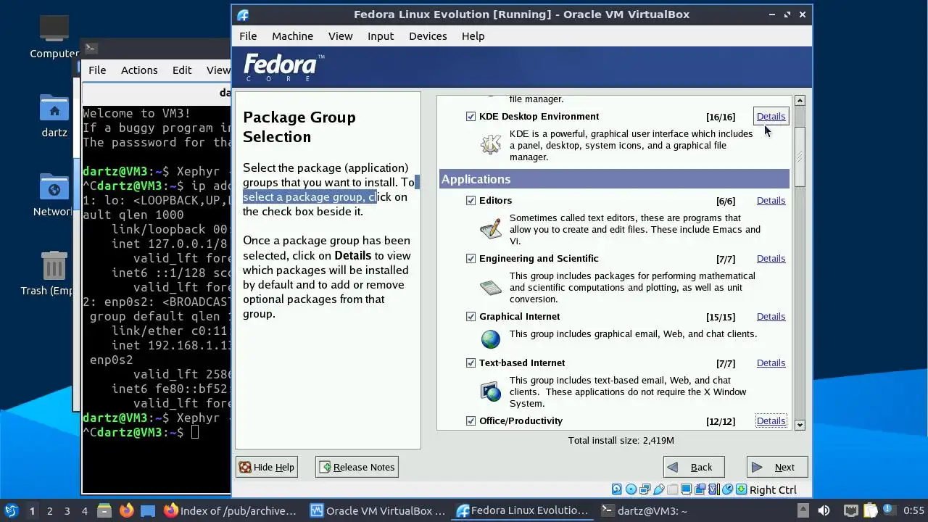Click the Next button in installer

point(777,467)
